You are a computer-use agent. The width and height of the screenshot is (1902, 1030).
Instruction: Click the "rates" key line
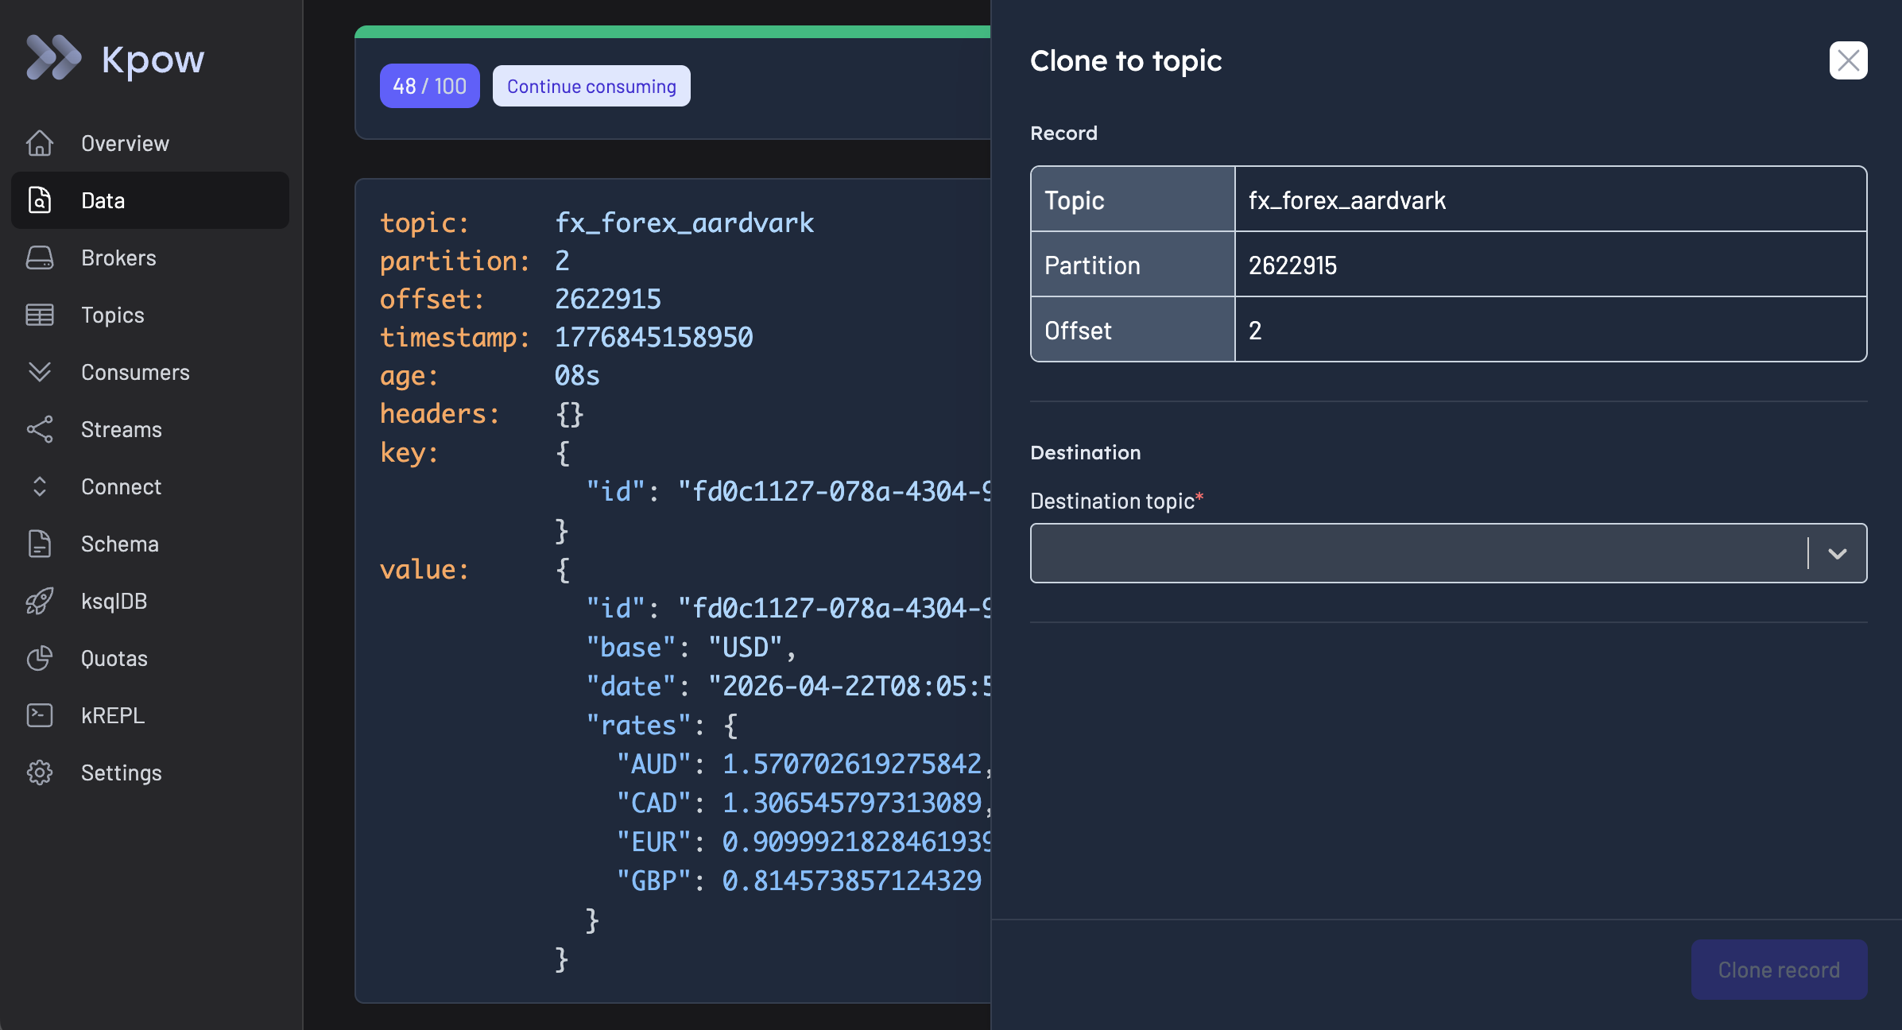pyautogui.click(x=661, y=726)
